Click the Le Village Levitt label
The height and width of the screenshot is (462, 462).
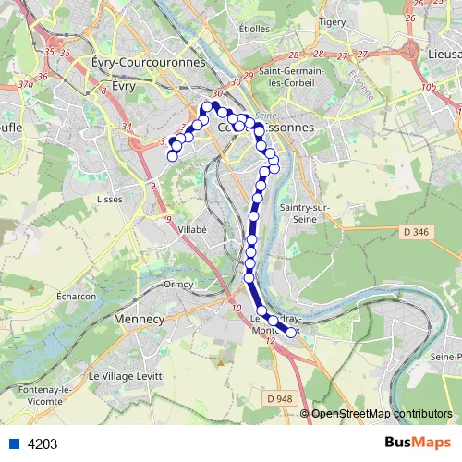tap(126, 376)
